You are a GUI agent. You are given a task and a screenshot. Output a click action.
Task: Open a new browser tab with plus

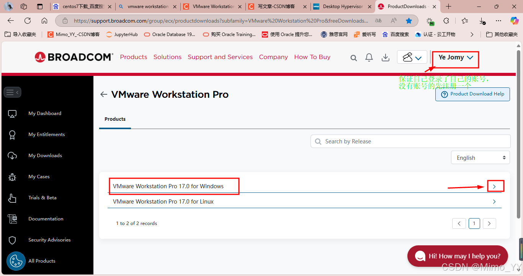click(449, 7)
